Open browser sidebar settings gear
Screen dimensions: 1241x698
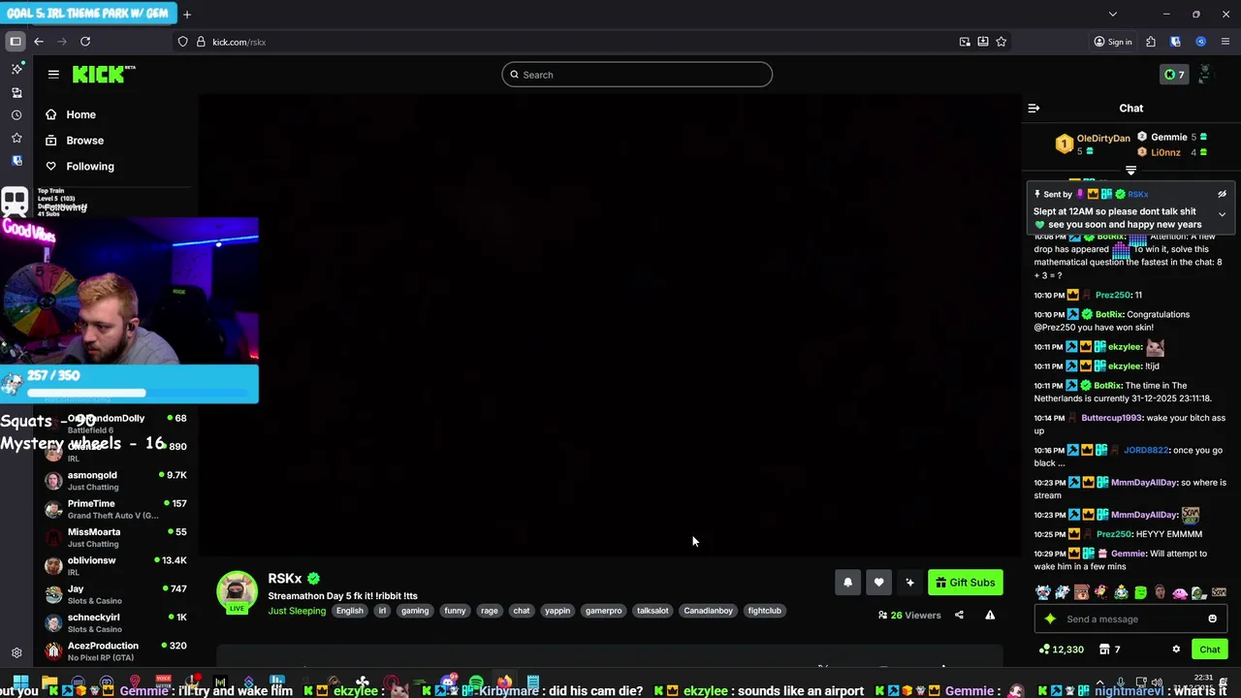(x=16, y=653)
